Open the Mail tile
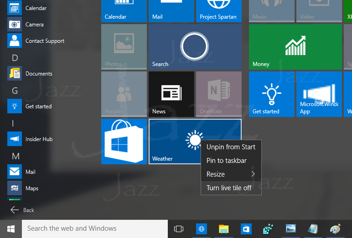The width and height of the screenshot is (352, 238). (171, 11)
